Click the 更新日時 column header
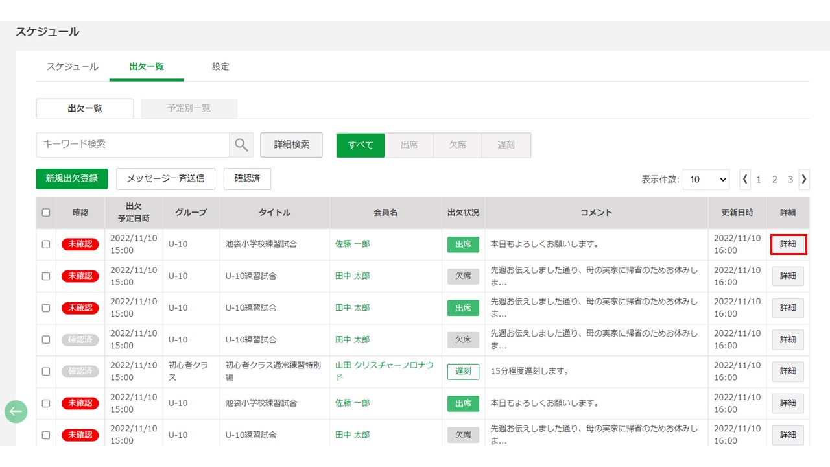 tap(737, 213)
